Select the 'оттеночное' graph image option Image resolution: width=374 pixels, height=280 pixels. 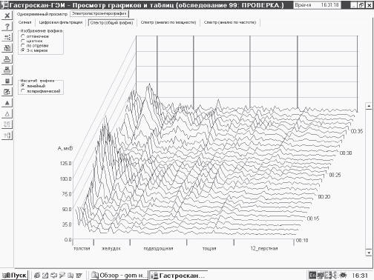click(x=23, y=36)
